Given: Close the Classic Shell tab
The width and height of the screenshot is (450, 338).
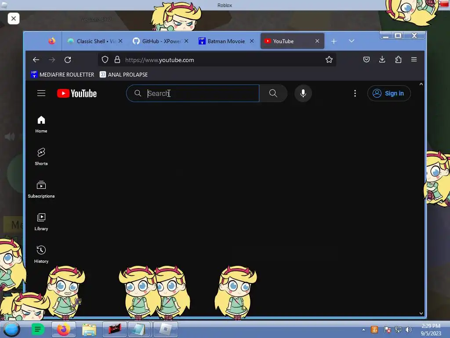Looking at the screenshot, I should (120, 41).
